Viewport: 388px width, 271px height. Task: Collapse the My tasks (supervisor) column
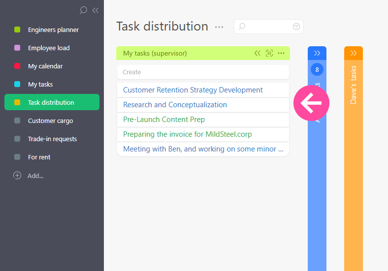point(258,53)
